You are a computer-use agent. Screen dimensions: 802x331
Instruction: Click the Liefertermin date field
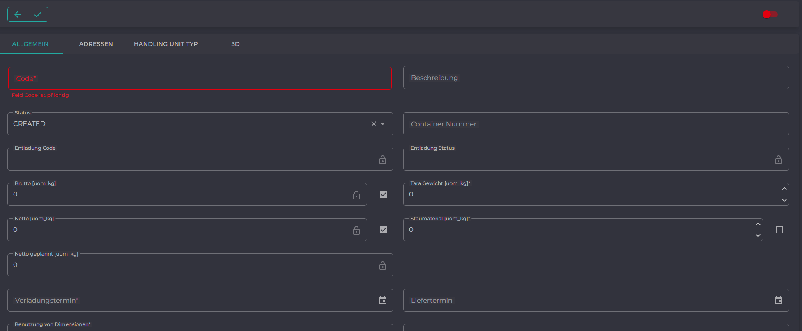[596, 300]
